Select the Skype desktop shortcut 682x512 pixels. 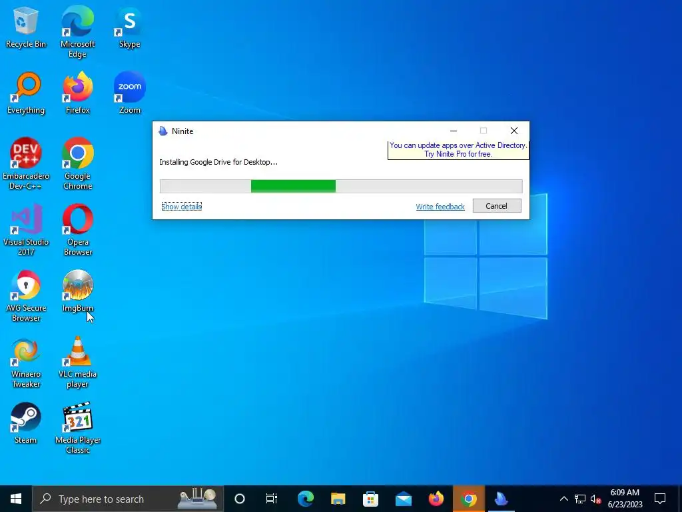click(x=130, y=27)
